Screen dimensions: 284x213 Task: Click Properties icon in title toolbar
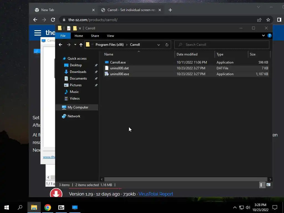69,28
